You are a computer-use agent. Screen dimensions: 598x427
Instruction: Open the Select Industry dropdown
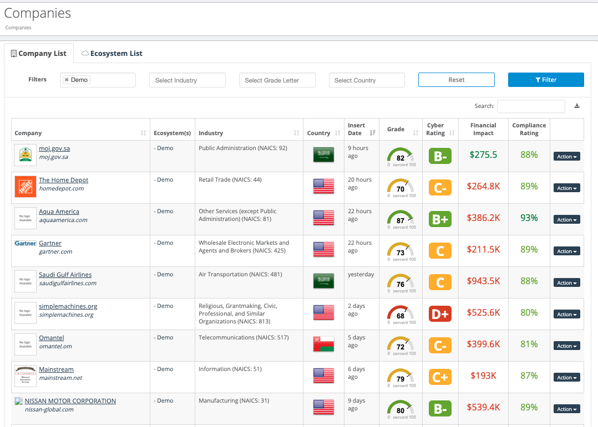pos(187,80)
